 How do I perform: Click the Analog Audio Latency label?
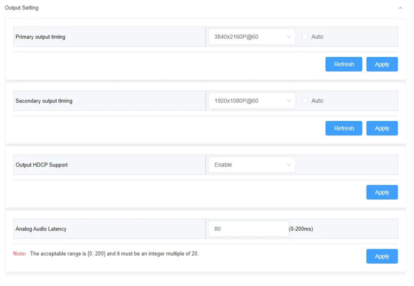pyautogui.click(x=41, y=229)
